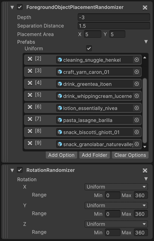Remove ForegroundObjectPlacementRandomizer with its X button
Screen dimensions: 154x241
[145, 8]
